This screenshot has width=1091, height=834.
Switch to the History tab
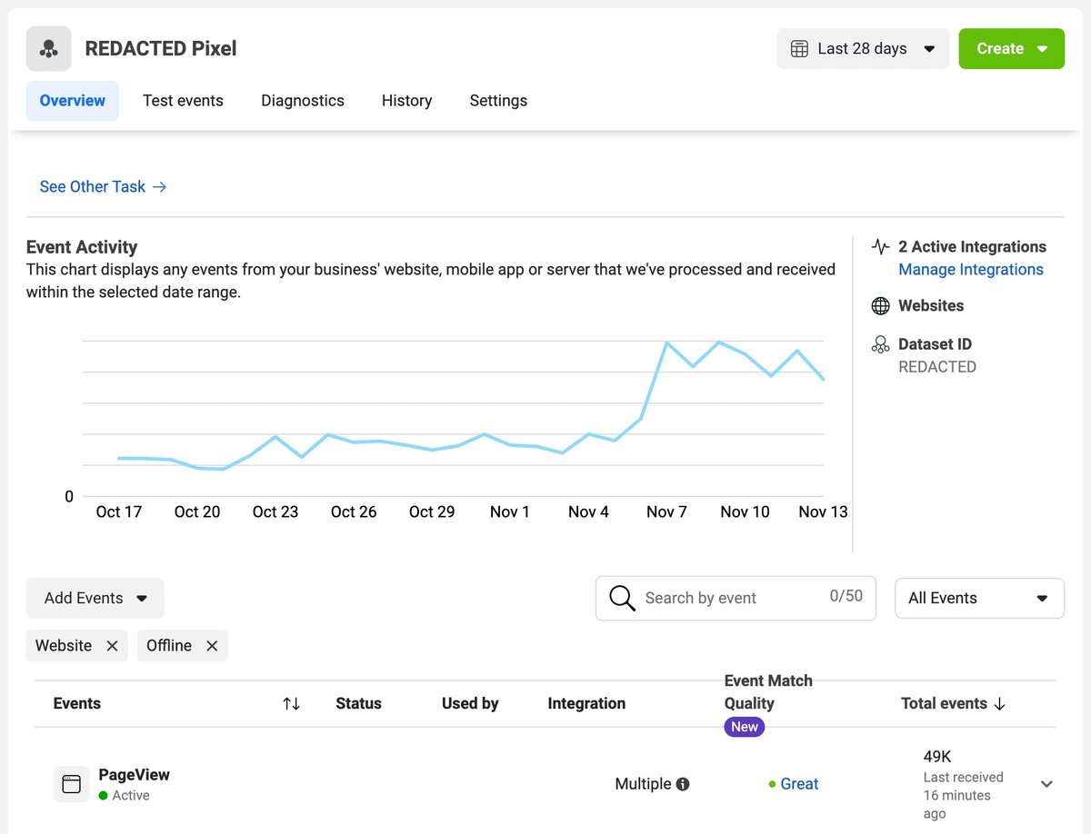pyautogui.click(x=406, y=101)
